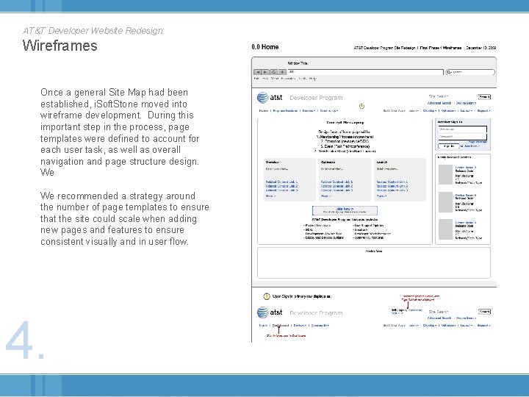Click the browser back arrow icon
The image size is (529, 397).
click(x=257, y=72)
